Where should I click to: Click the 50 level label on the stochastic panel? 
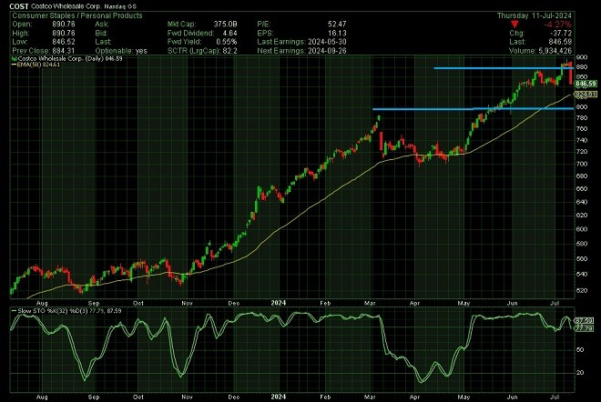coord(580,350)
